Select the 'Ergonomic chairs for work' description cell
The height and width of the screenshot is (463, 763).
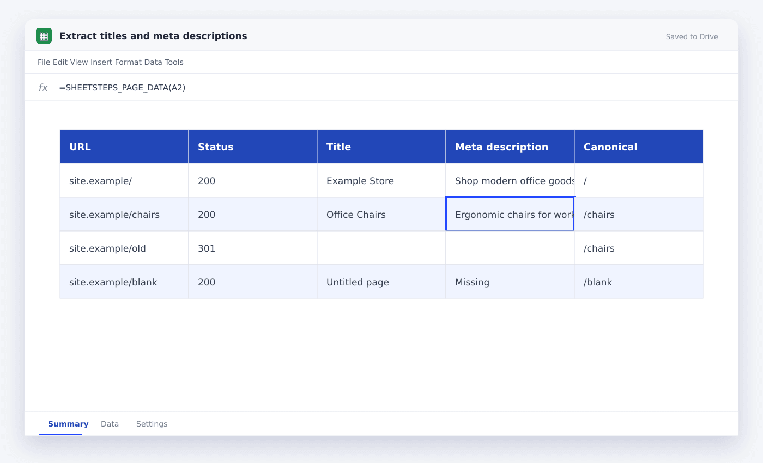click(510, 214)
